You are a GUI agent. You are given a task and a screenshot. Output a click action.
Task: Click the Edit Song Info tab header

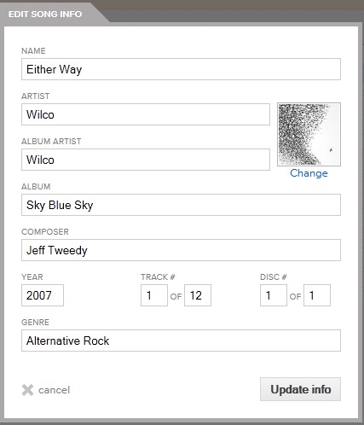[x=45, y=14]
